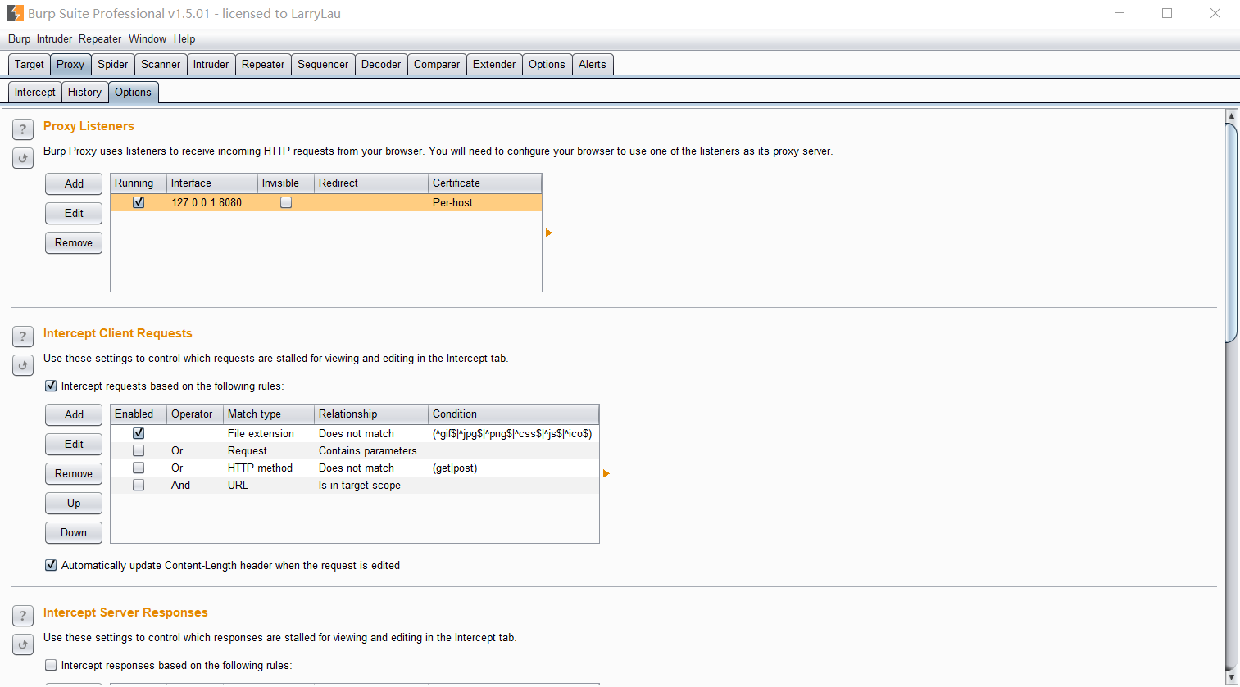Expand the proxy listeners table arrow
This screenshot has width=1240, height=687.
pyautogui.click(x=549, y=233)
